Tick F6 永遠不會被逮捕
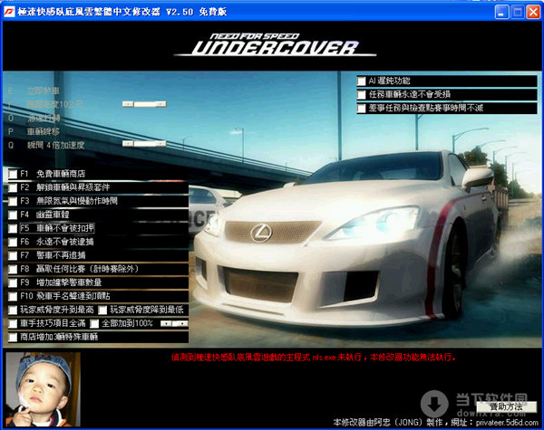544x430 pixels. [x=13, y=242]
